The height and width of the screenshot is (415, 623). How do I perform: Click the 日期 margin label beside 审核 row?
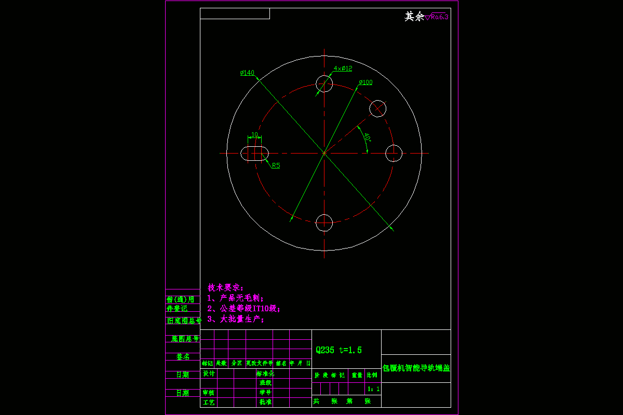click(x=183, y=393)
